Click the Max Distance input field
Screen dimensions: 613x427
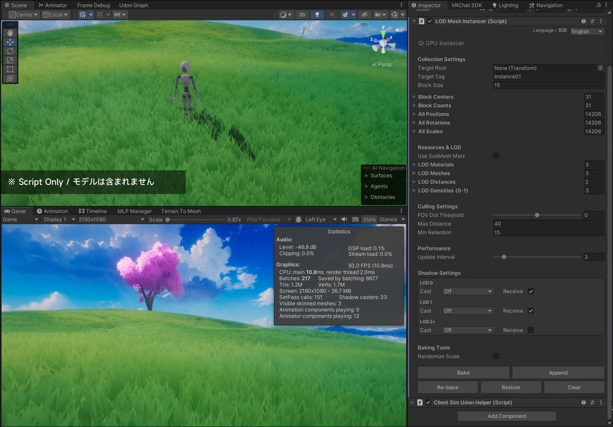[x=548, y=224]
